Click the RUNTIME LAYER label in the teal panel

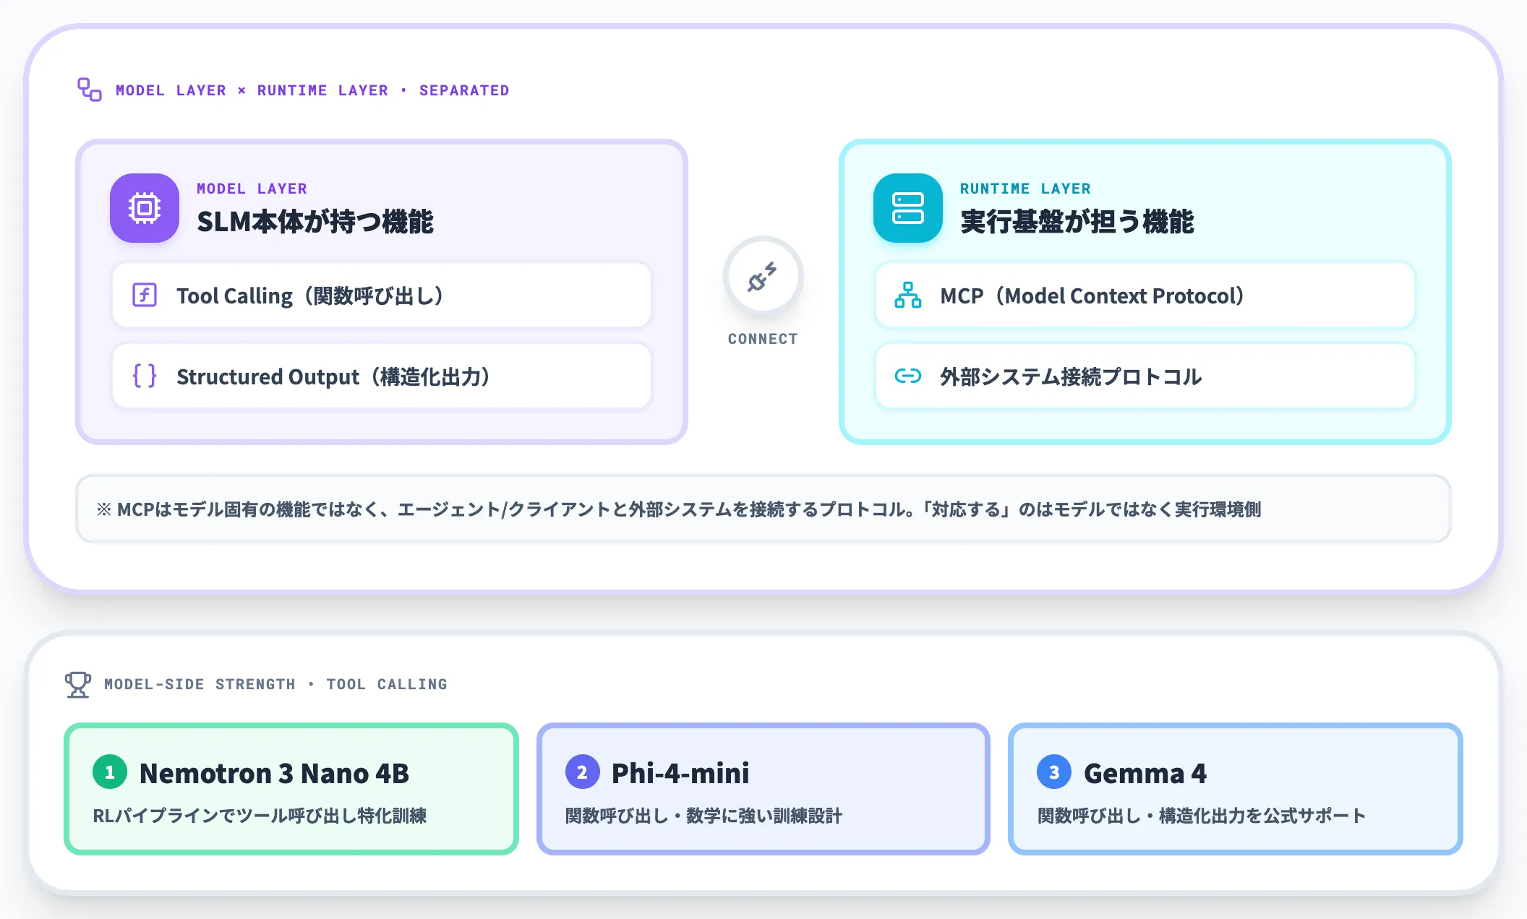click(x=1025, y=189)
